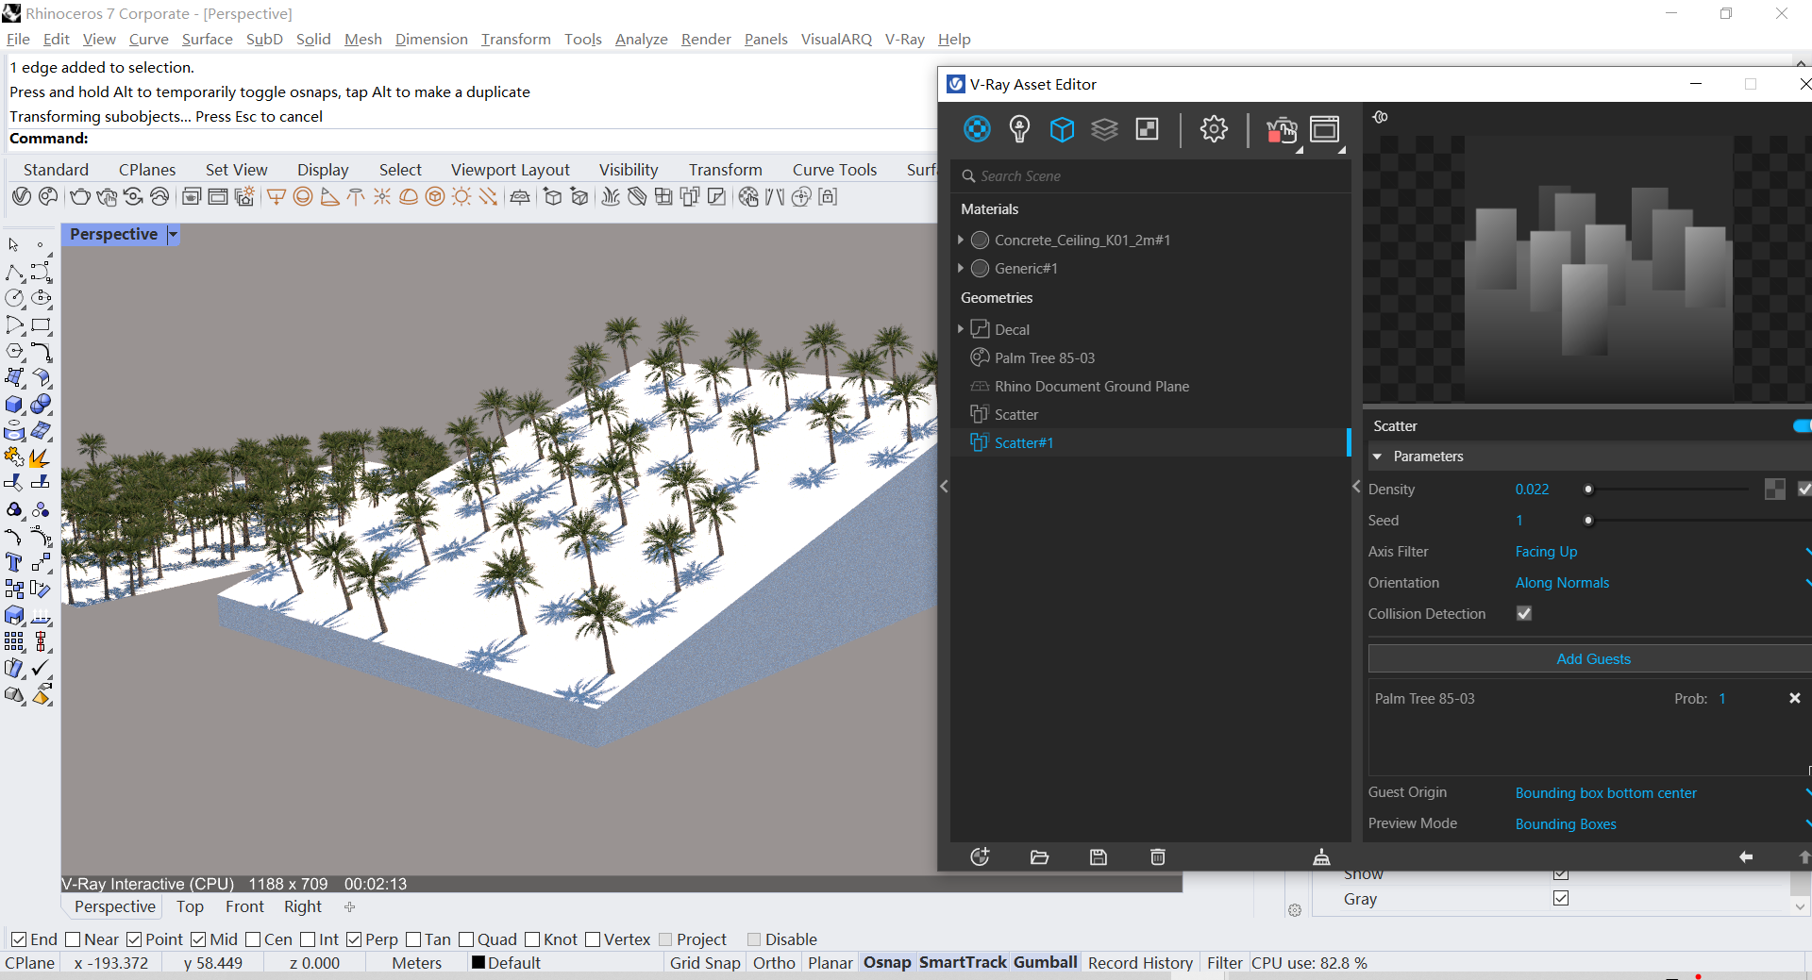Click the back arrow in the Scatter panel
The image size is (1812, 980).
pos(1746,856)
